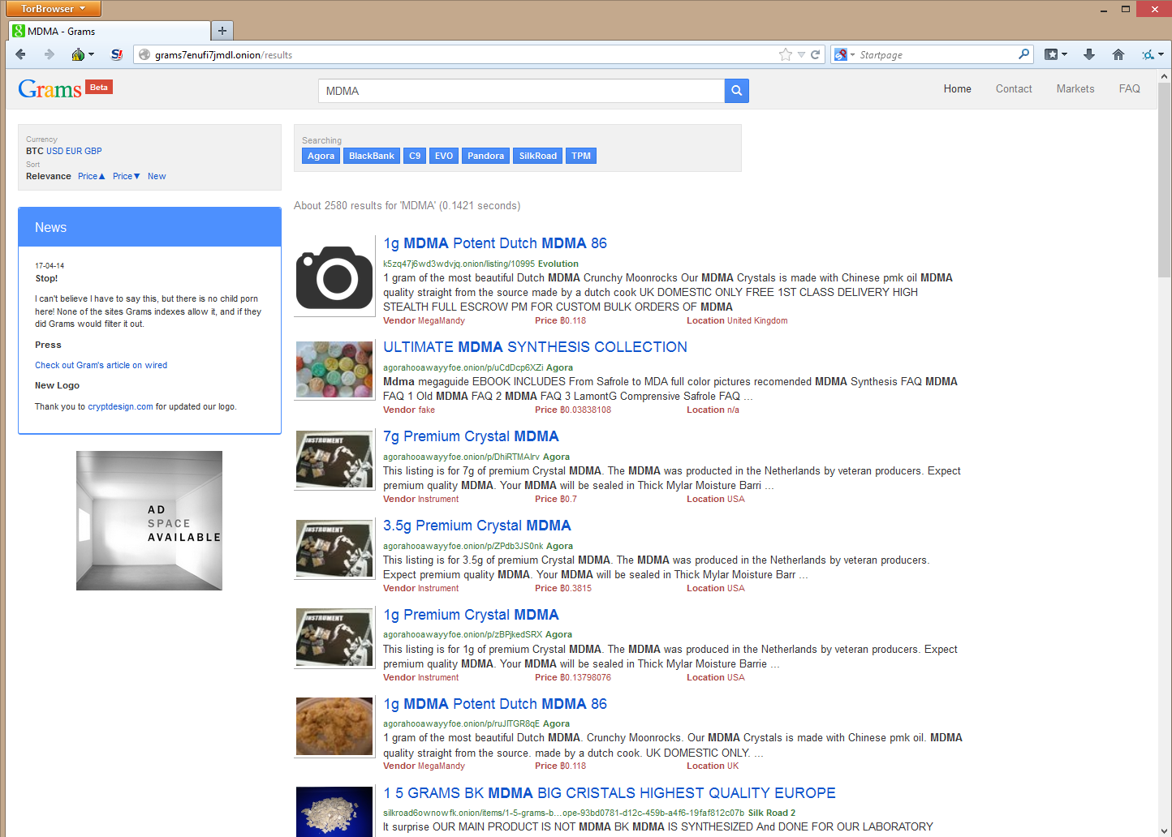Click vendor name fake

coord(426,410)
